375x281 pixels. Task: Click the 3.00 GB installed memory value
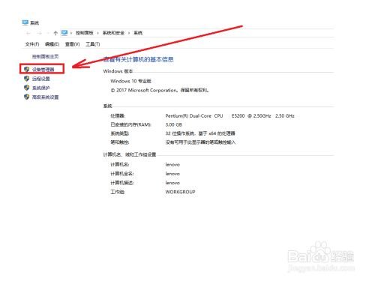point(173,124)
